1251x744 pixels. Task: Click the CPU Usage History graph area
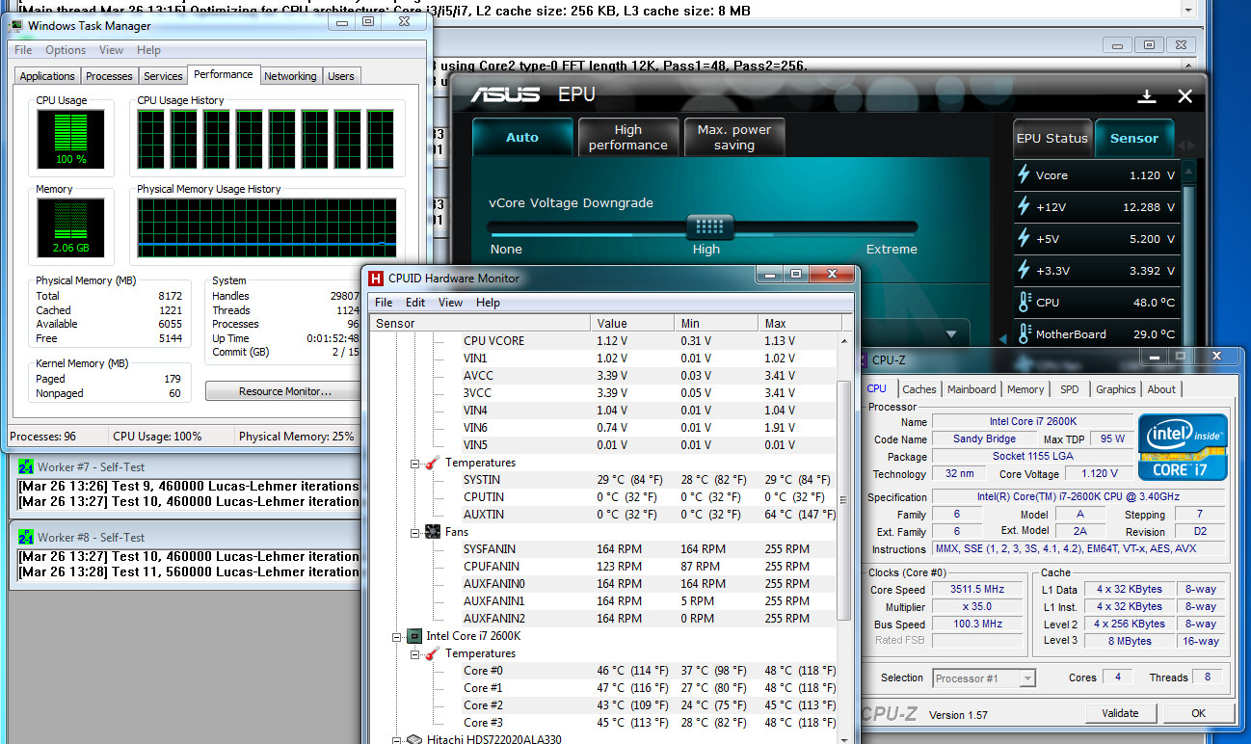pyautogui.click(x=266, y=140)
